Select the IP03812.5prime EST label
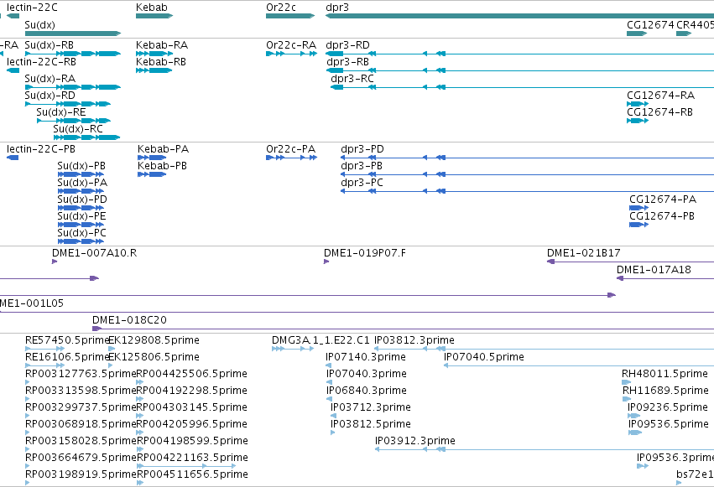The height and width of the screenshot is (487, 714). (371, 425)
